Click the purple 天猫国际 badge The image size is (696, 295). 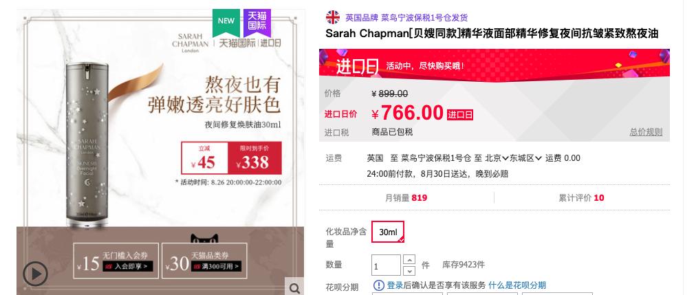point(257,23)
